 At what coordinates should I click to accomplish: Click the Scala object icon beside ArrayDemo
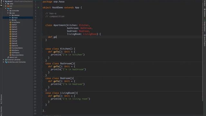pos(10,22)
